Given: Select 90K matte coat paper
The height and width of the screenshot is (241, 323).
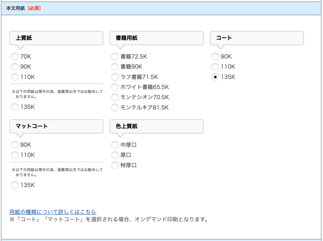Looking at the screenshot, I should coord(15,145).
